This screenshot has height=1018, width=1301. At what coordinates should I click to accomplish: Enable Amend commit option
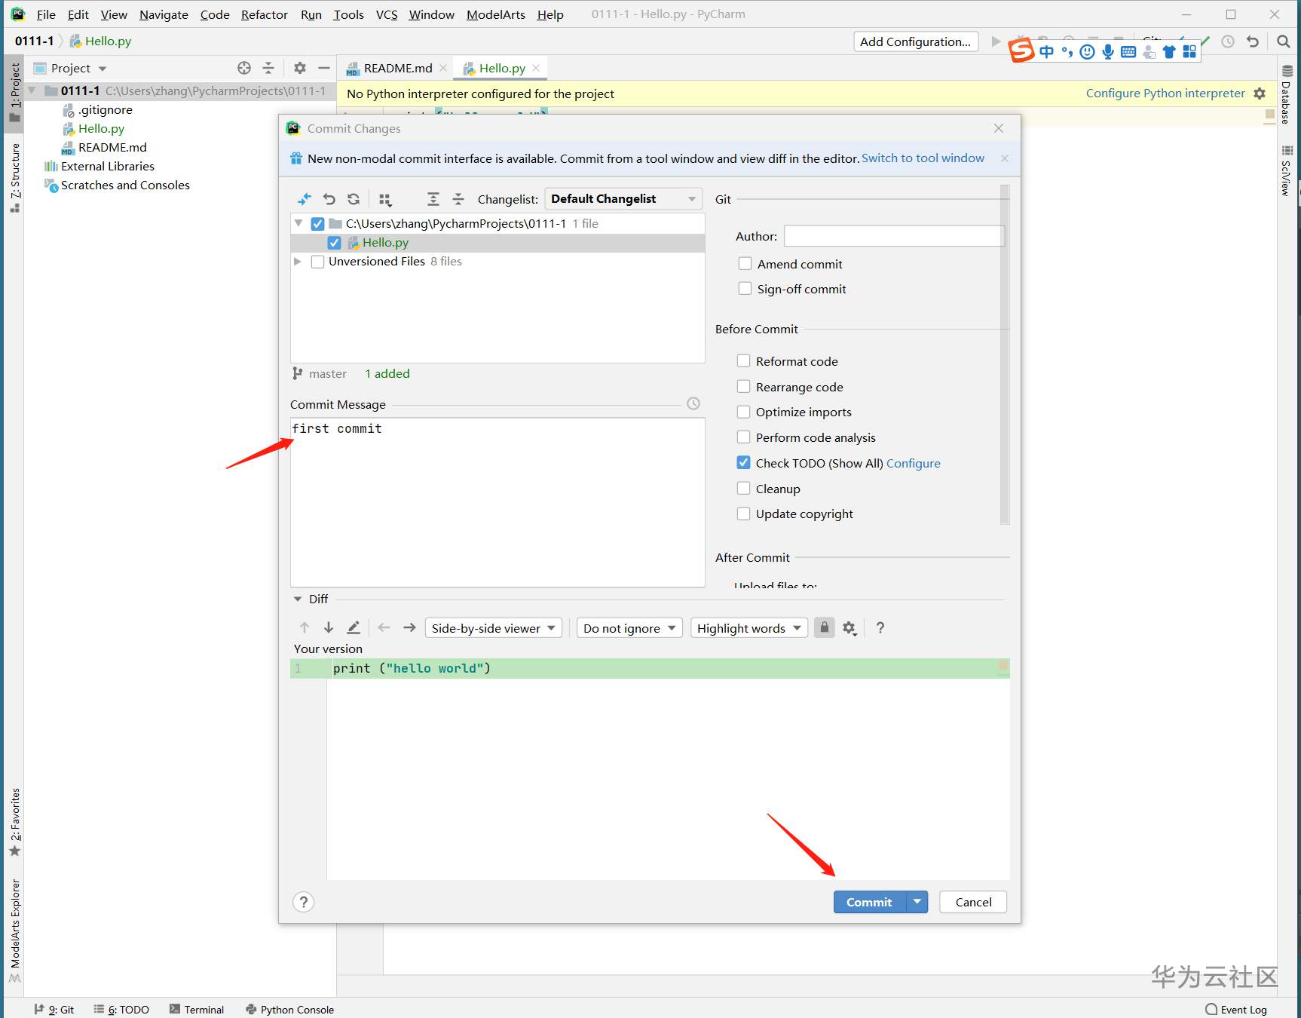[x=745, y=263]
